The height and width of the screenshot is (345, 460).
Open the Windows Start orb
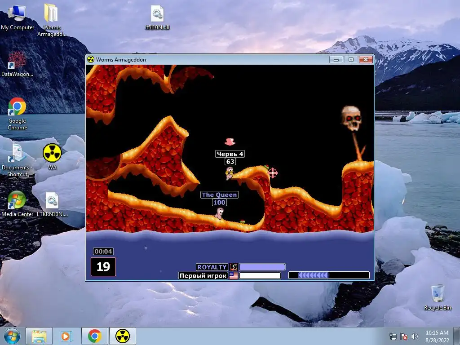coord(12,336)
